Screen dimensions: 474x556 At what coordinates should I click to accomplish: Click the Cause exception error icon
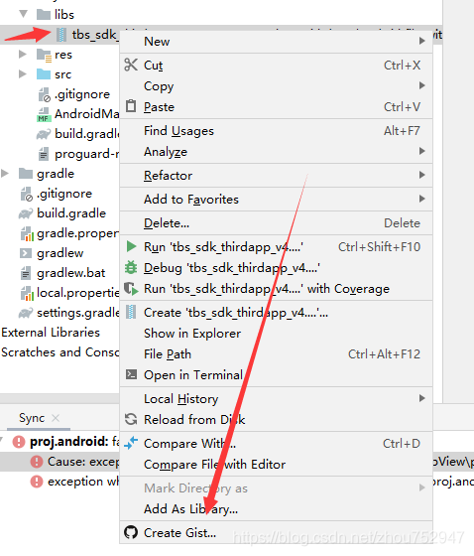37,462
